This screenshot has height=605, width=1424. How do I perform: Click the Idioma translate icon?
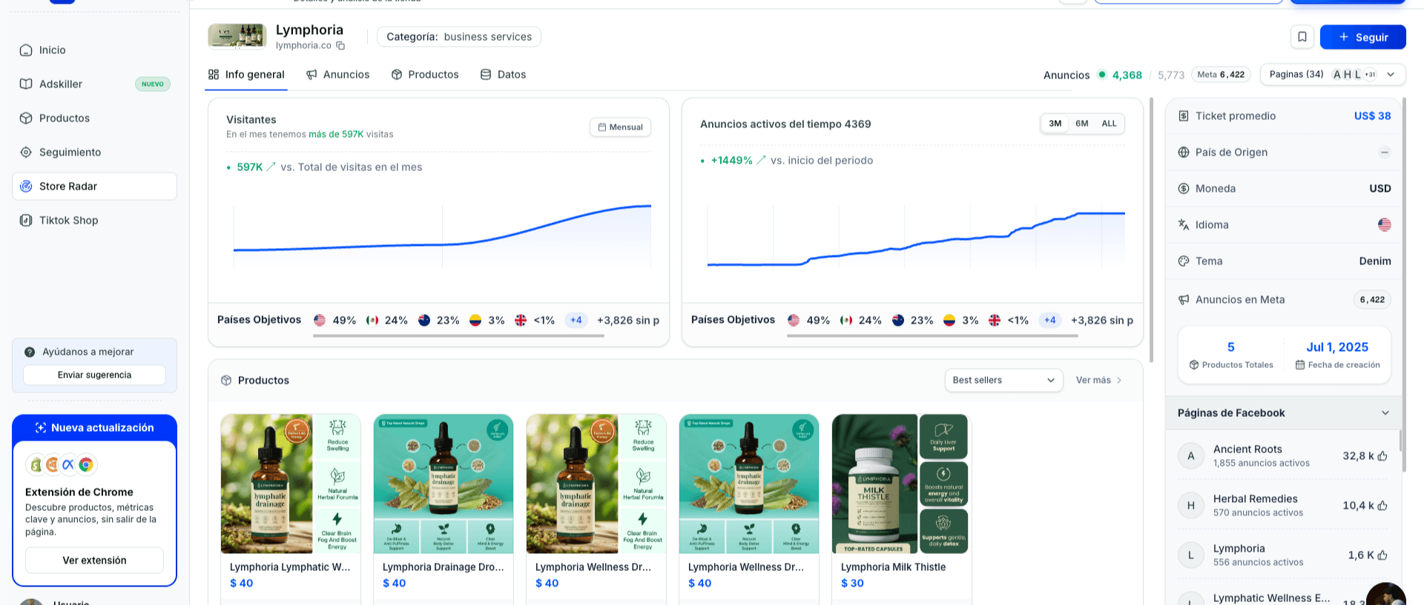pos(1184,225)
